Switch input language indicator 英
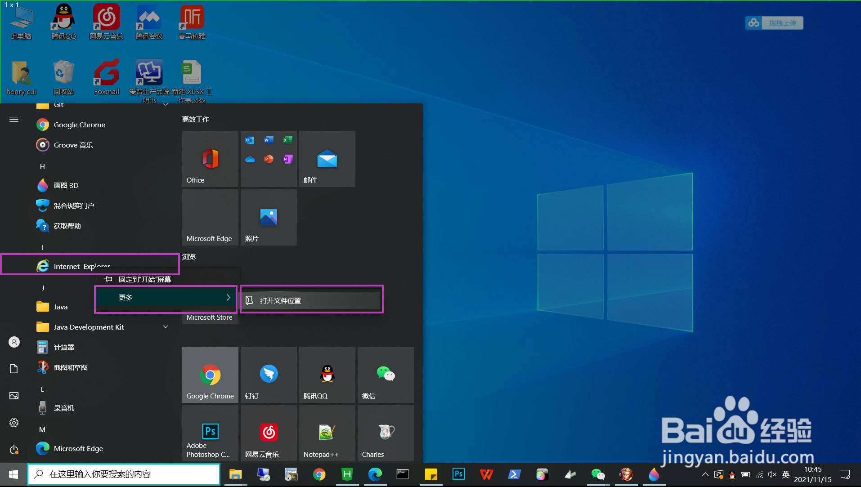861x487 pixels. point(786,474)
